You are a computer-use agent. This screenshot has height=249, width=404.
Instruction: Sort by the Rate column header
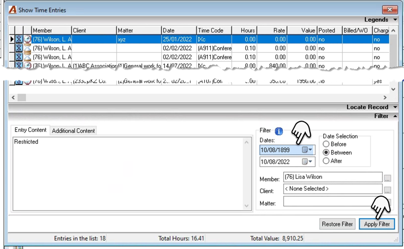click(x=272, y=31)
